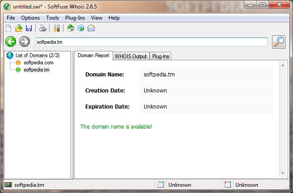Click the envelope mail icon
Viewport: 293px width, 193px height.
[91, 28]
